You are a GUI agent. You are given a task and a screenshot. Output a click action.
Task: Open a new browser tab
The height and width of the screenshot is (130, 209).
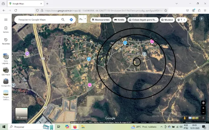47,4
